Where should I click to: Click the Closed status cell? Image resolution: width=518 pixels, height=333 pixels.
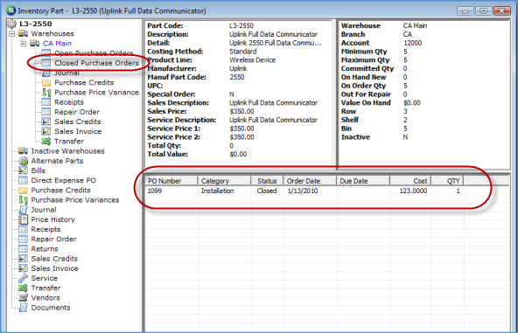tap(267, 191)
